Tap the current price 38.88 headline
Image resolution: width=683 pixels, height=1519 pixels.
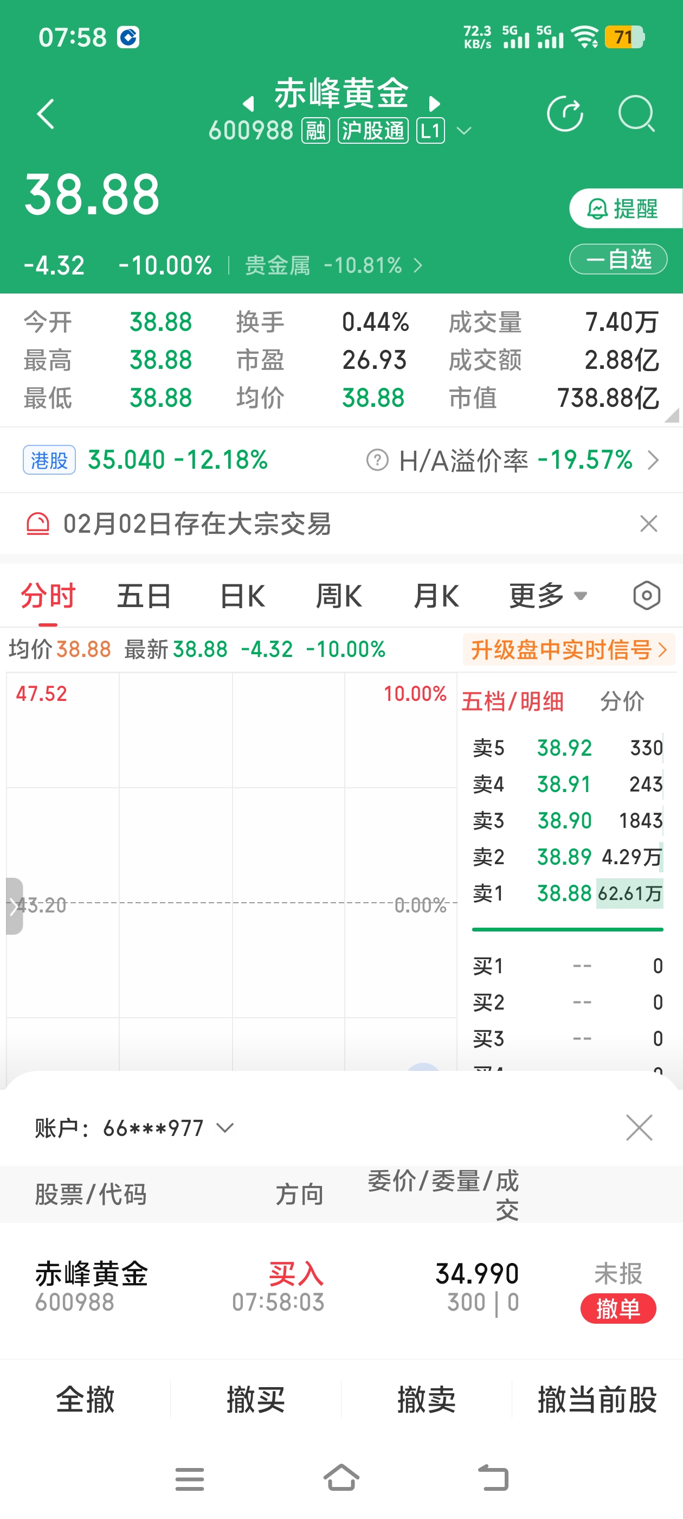[92, 194]
